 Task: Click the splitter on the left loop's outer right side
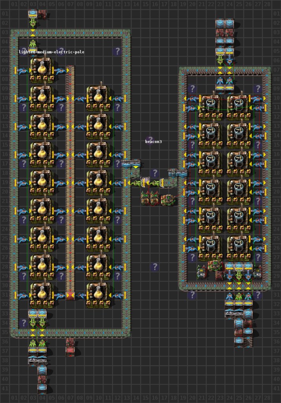[x=131, y=164]
